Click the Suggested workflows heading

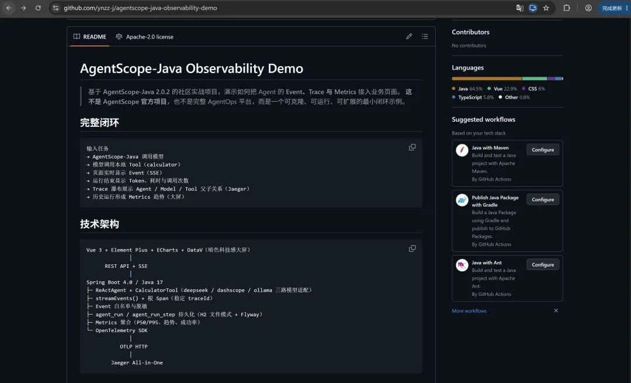pos(483,120)
